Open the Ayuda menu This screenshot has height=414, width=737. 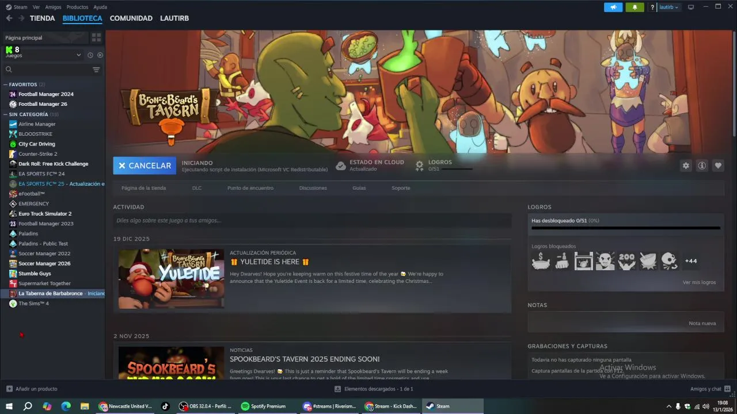[x=100, y=7]
